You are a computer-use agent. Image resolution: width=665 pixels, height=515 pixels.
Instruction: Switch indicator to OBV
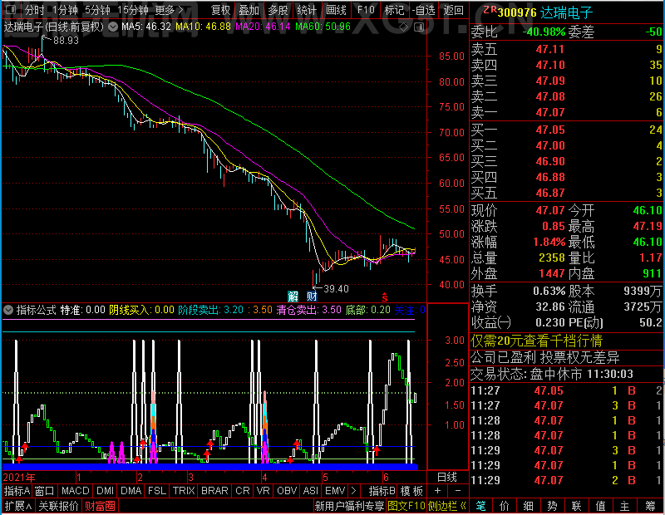click(x=286, y=491)
